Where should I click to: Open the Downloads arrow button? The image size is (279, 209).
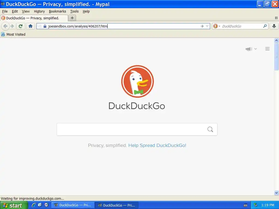[274, 26]
